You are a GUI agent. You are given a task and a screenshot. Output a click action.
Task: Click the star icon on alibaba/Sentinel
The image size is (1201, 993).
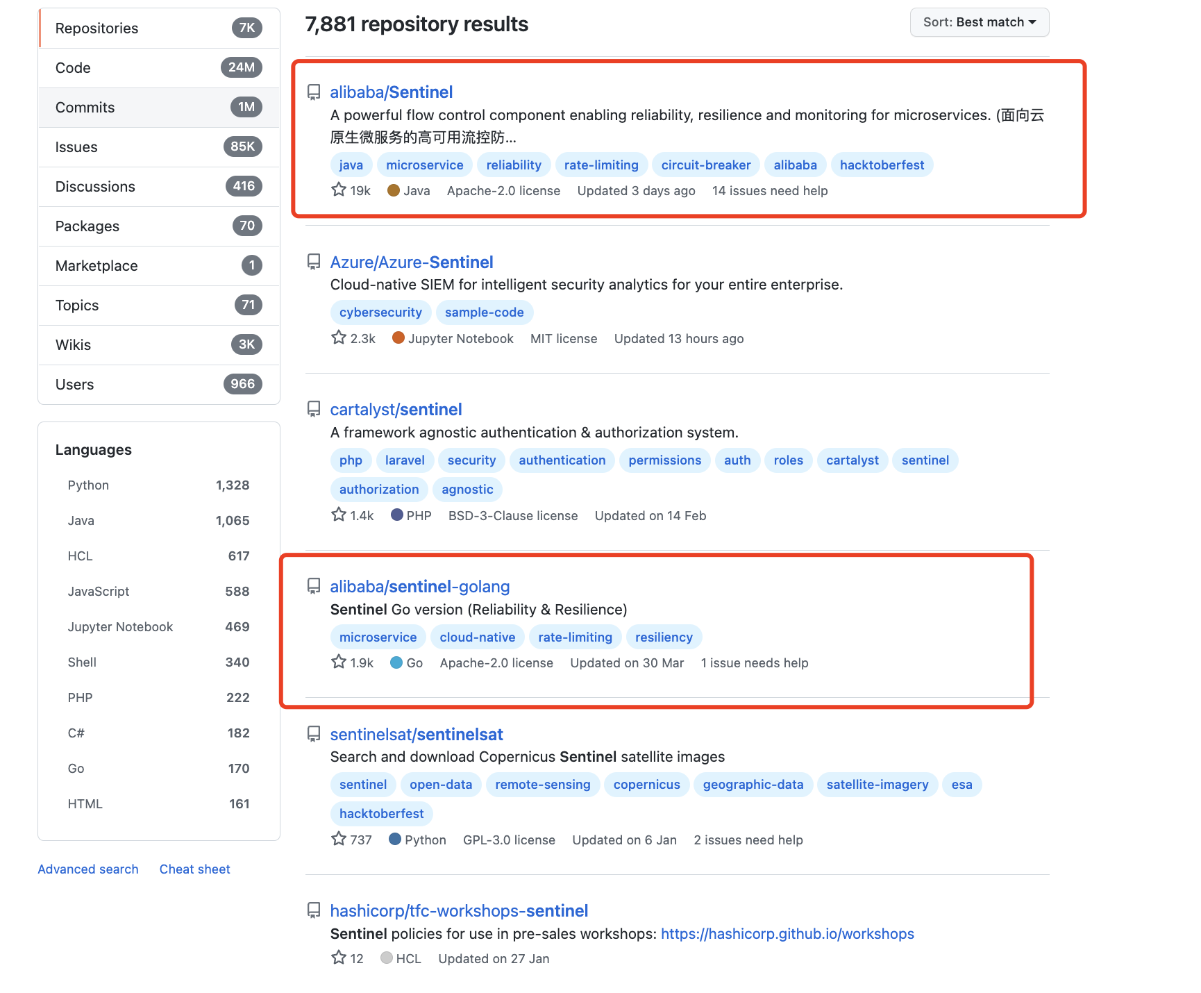click(338, 190)
